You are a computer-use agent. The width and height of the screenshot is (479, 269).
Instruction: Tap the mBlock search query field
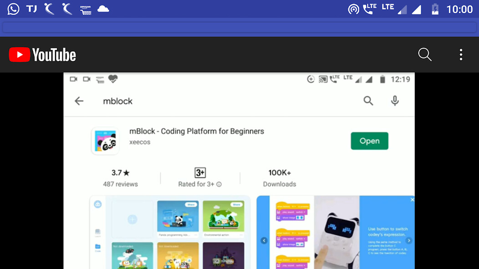coord(117,101)
